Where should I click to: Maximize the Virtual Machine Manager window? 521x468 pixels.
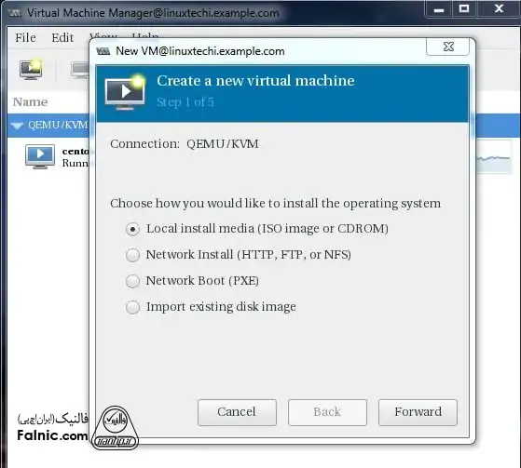tap(464, 9)
